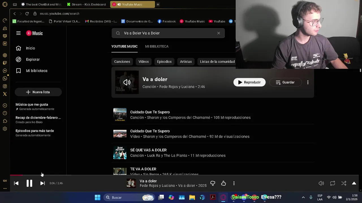Open more options for top result
The height and width of the screenshot is (203, 362).
[308, 82]
